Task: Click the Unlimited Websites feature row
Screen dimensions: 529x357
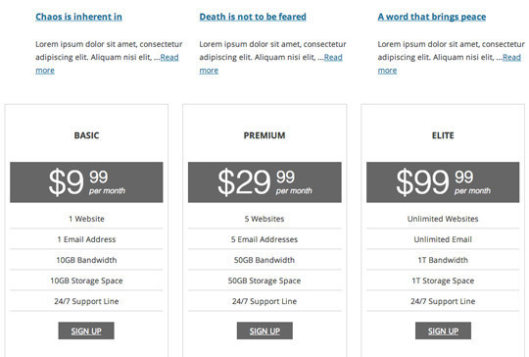Action: click(x=443, y=219)
